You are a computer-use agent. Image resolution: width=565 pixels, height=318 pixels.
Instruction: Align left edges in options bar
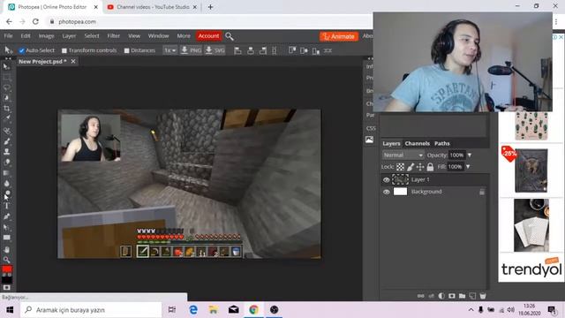(x=237, y=51)
